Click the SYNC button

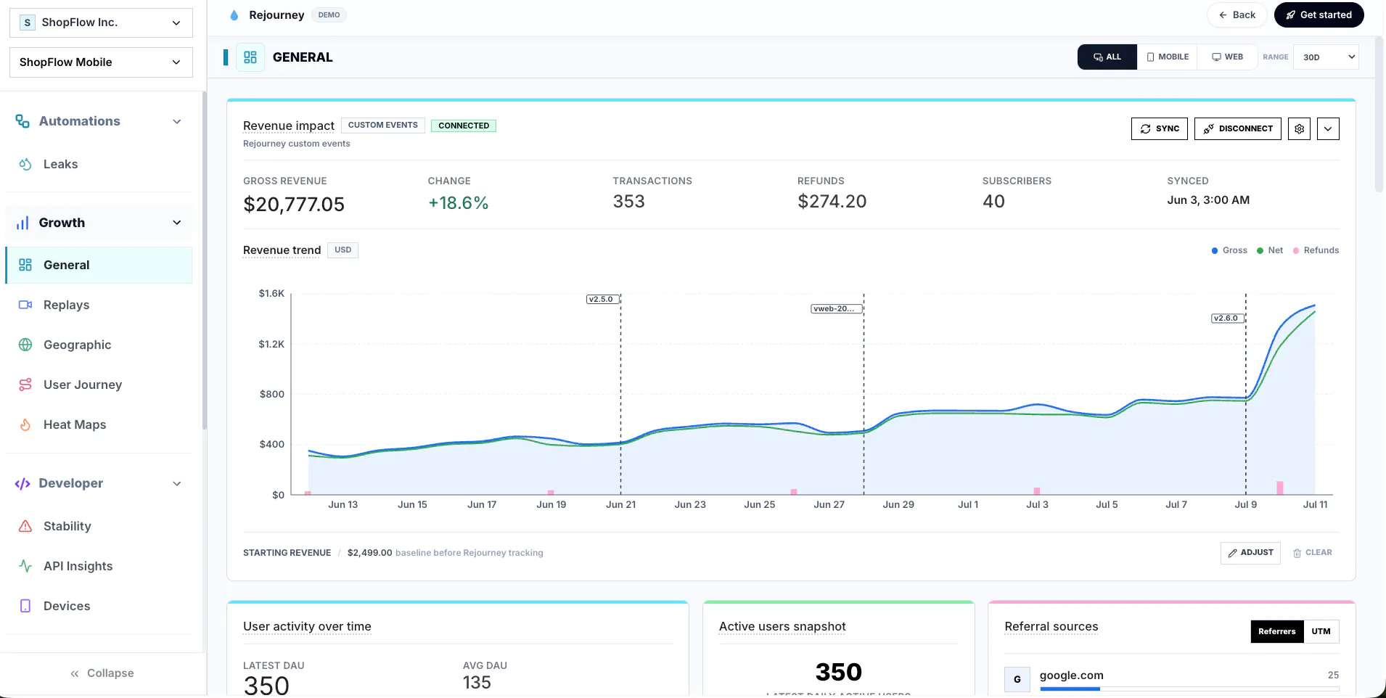(1160, 128)
